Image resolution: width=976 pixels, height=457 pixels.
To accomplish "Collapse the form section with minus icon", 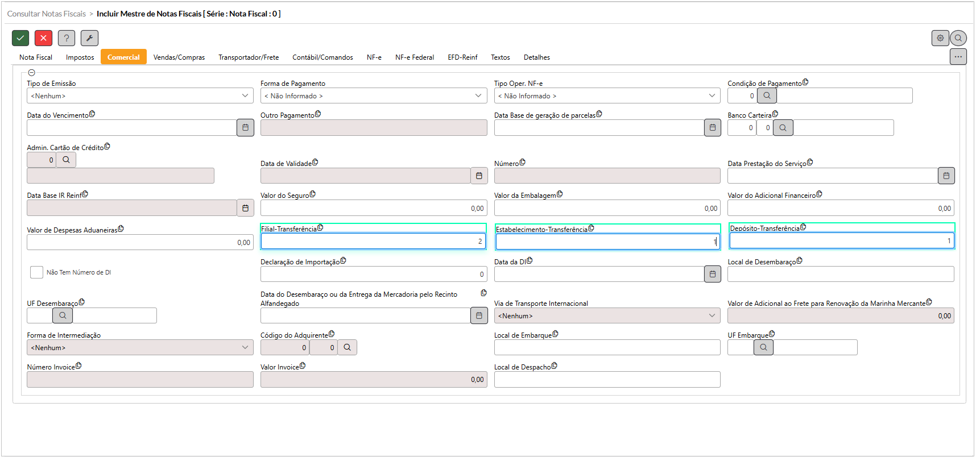I will pyautogui.click(x=32, y=73).
